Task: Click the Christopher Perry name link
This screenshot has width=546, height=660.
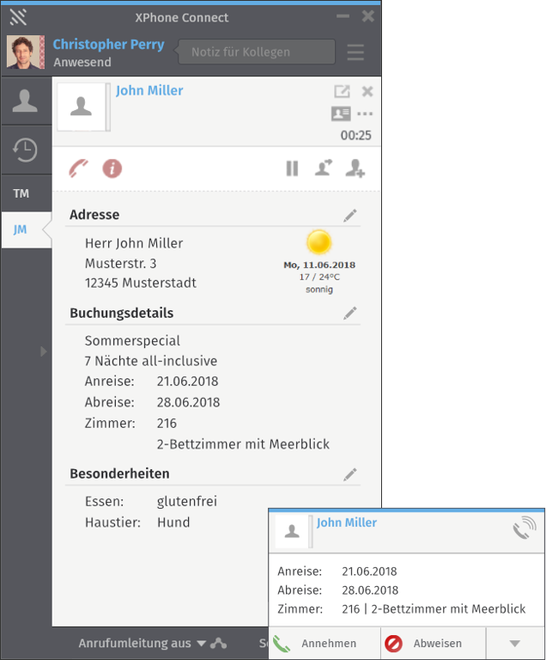Action: (108, 44)
